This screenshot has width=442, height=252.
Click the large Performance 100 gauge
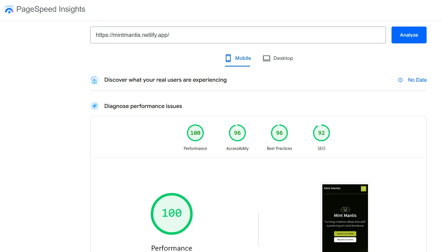[x=172, y=214]
